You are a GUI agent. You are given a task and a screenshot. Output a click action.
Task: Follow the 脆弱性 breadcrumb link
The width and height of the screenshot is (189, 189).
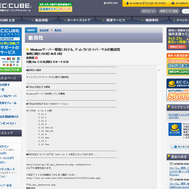pyautogui.click(x=58, y=30)
